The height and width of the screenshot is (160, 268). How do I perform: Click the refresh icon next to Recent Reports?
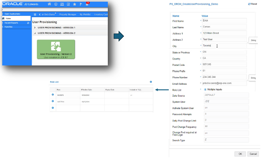pos(28,23)
